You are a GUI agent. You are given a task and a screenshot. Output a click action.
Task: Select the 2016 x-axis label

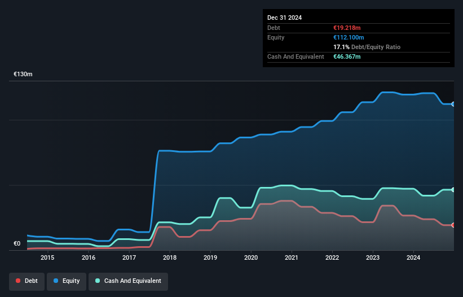[x=89, y=257]
